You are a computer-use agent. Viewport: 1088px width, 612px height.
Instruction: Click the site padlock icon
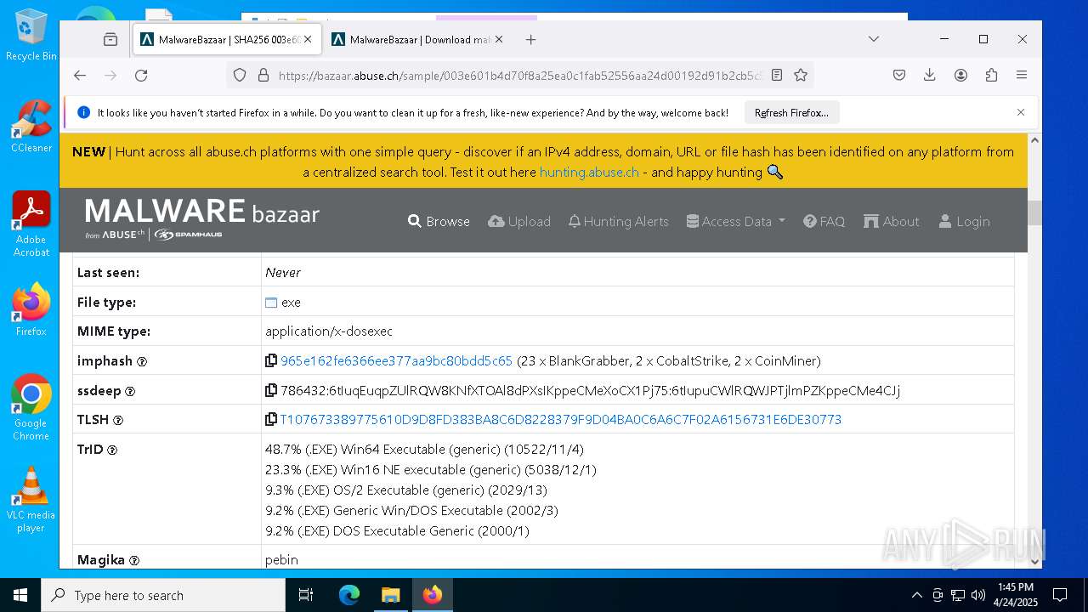click(x=263, y=75)
